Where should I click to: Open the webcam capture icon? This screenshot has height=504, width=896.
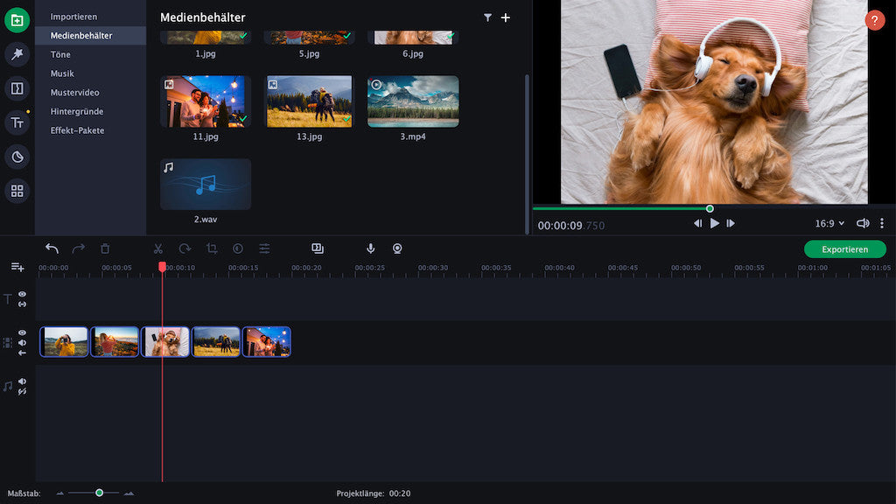(x=397, y=248)
